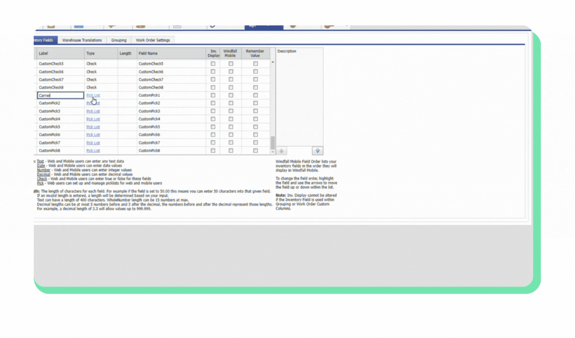Click the table's vertical scrollbar thumb
This screenshot has height=338, width=575.
click(273, 143)
